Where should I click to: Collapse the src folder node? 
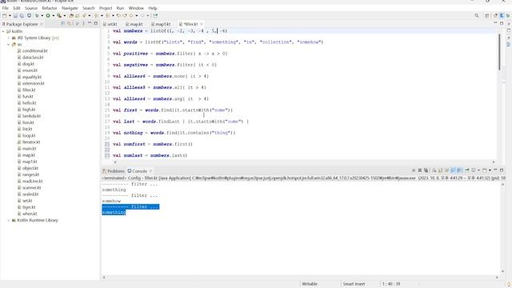pos(9,45)
